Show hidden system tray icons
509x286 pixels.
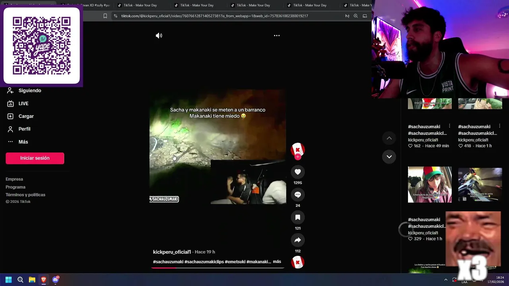pos(445,280)
